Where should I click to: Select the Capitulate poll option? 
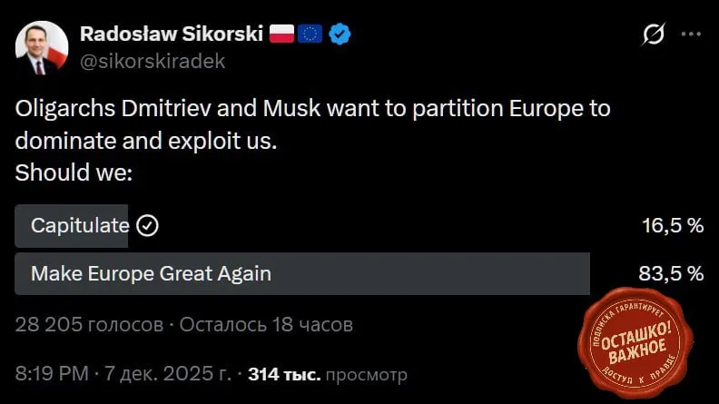tap(80, 226)
